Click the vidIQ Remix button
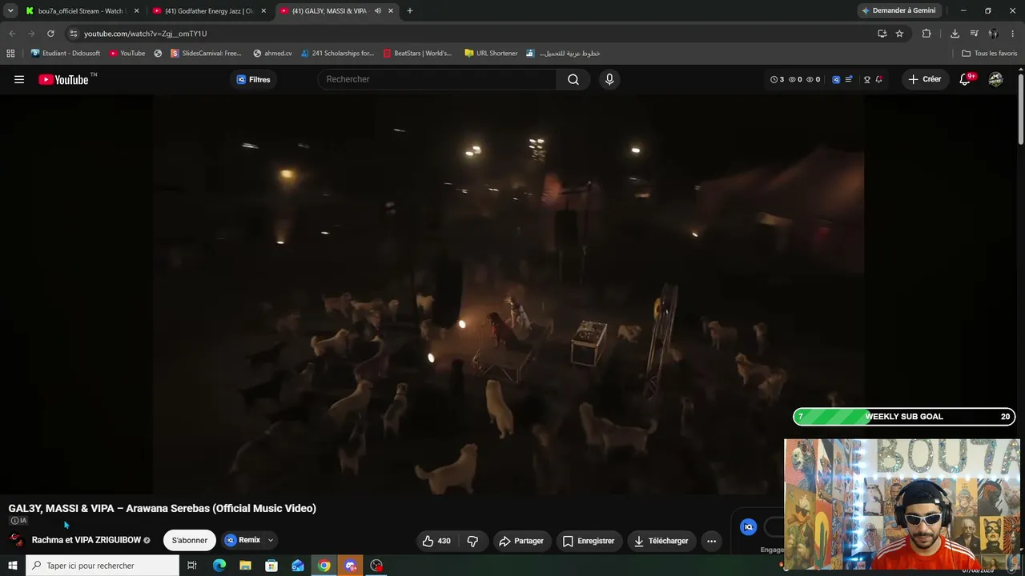This screenshot has height=576, width=1025. pyautogui.click(x=243, y=540)
